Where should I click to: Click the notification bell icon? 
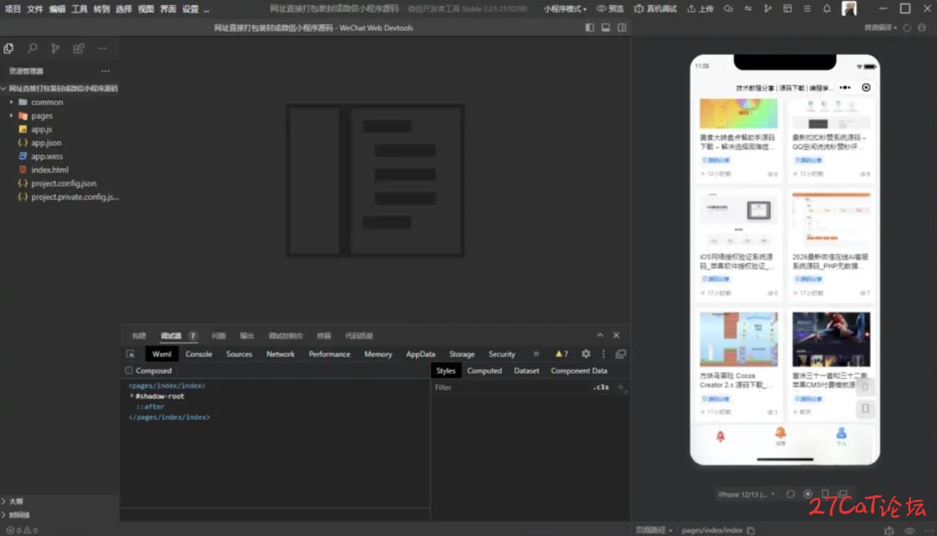click(x=826, y=9)
